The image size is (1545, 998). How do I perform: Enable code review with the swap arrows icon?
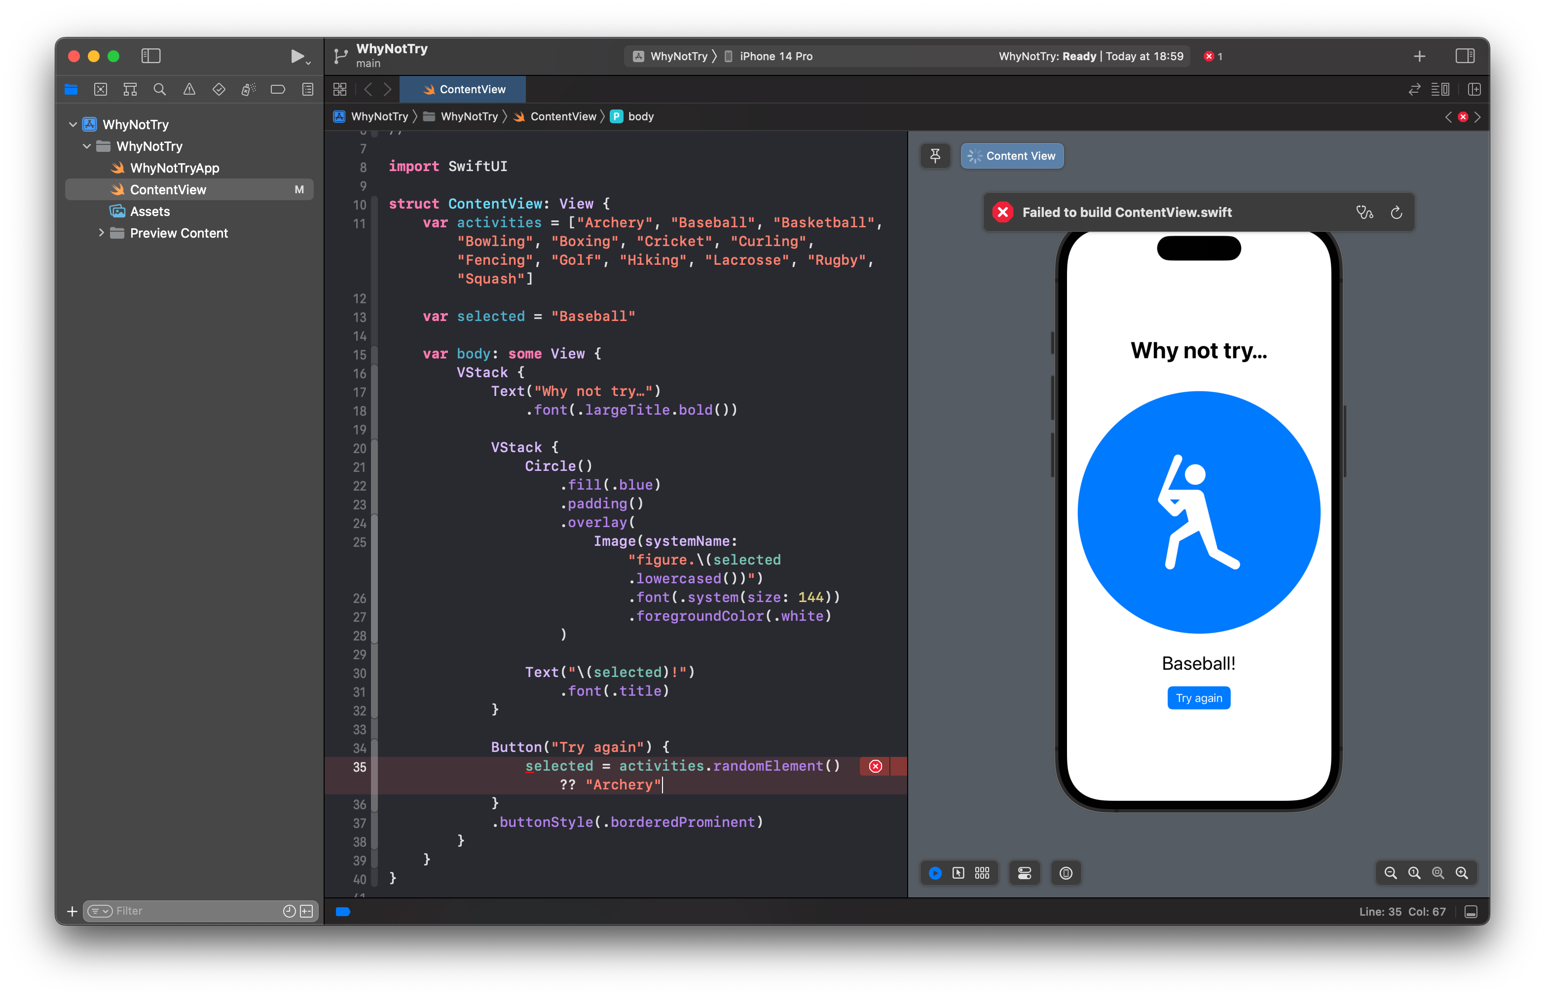click(1414, 89)
